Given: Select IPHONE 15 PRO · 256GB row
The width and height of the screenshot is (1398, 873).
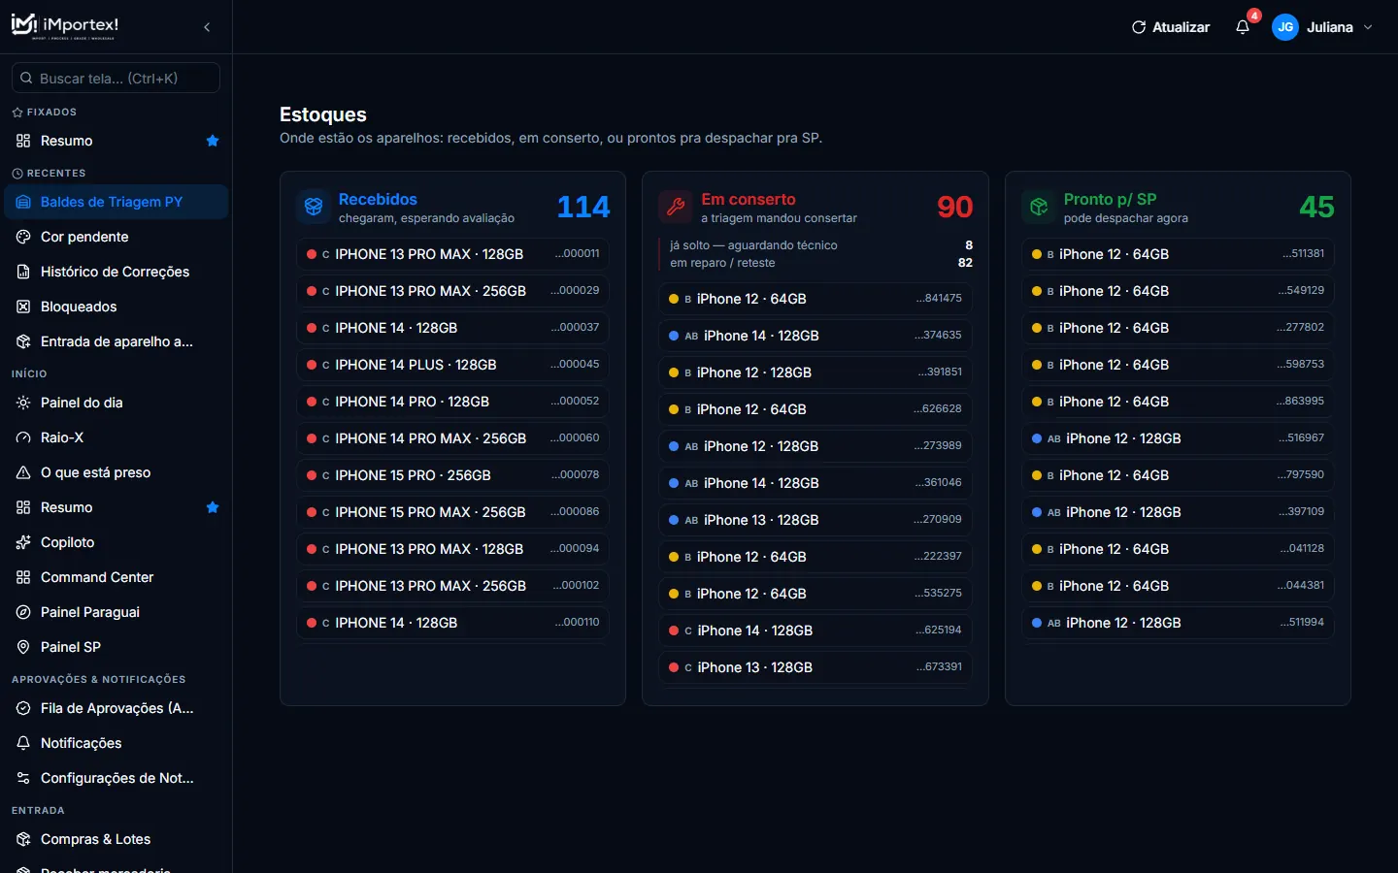Looking at the screenshot, I should click(452, 475).
